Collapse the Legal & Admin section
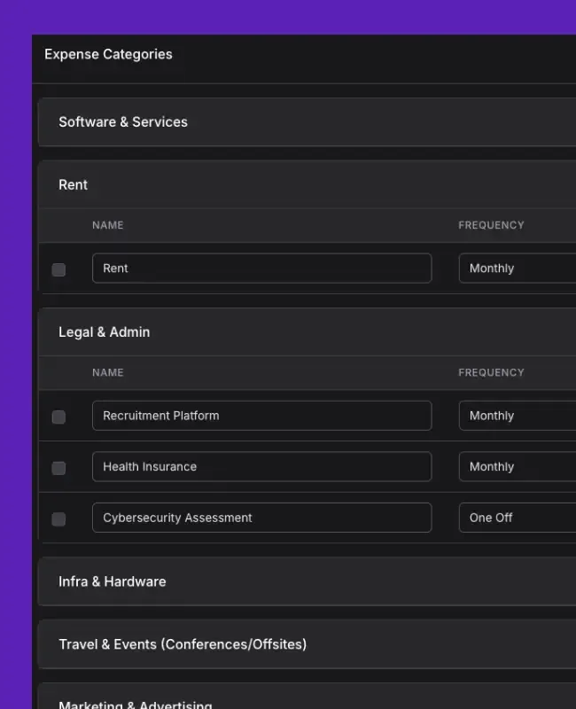576x709 pixels. 307,331
